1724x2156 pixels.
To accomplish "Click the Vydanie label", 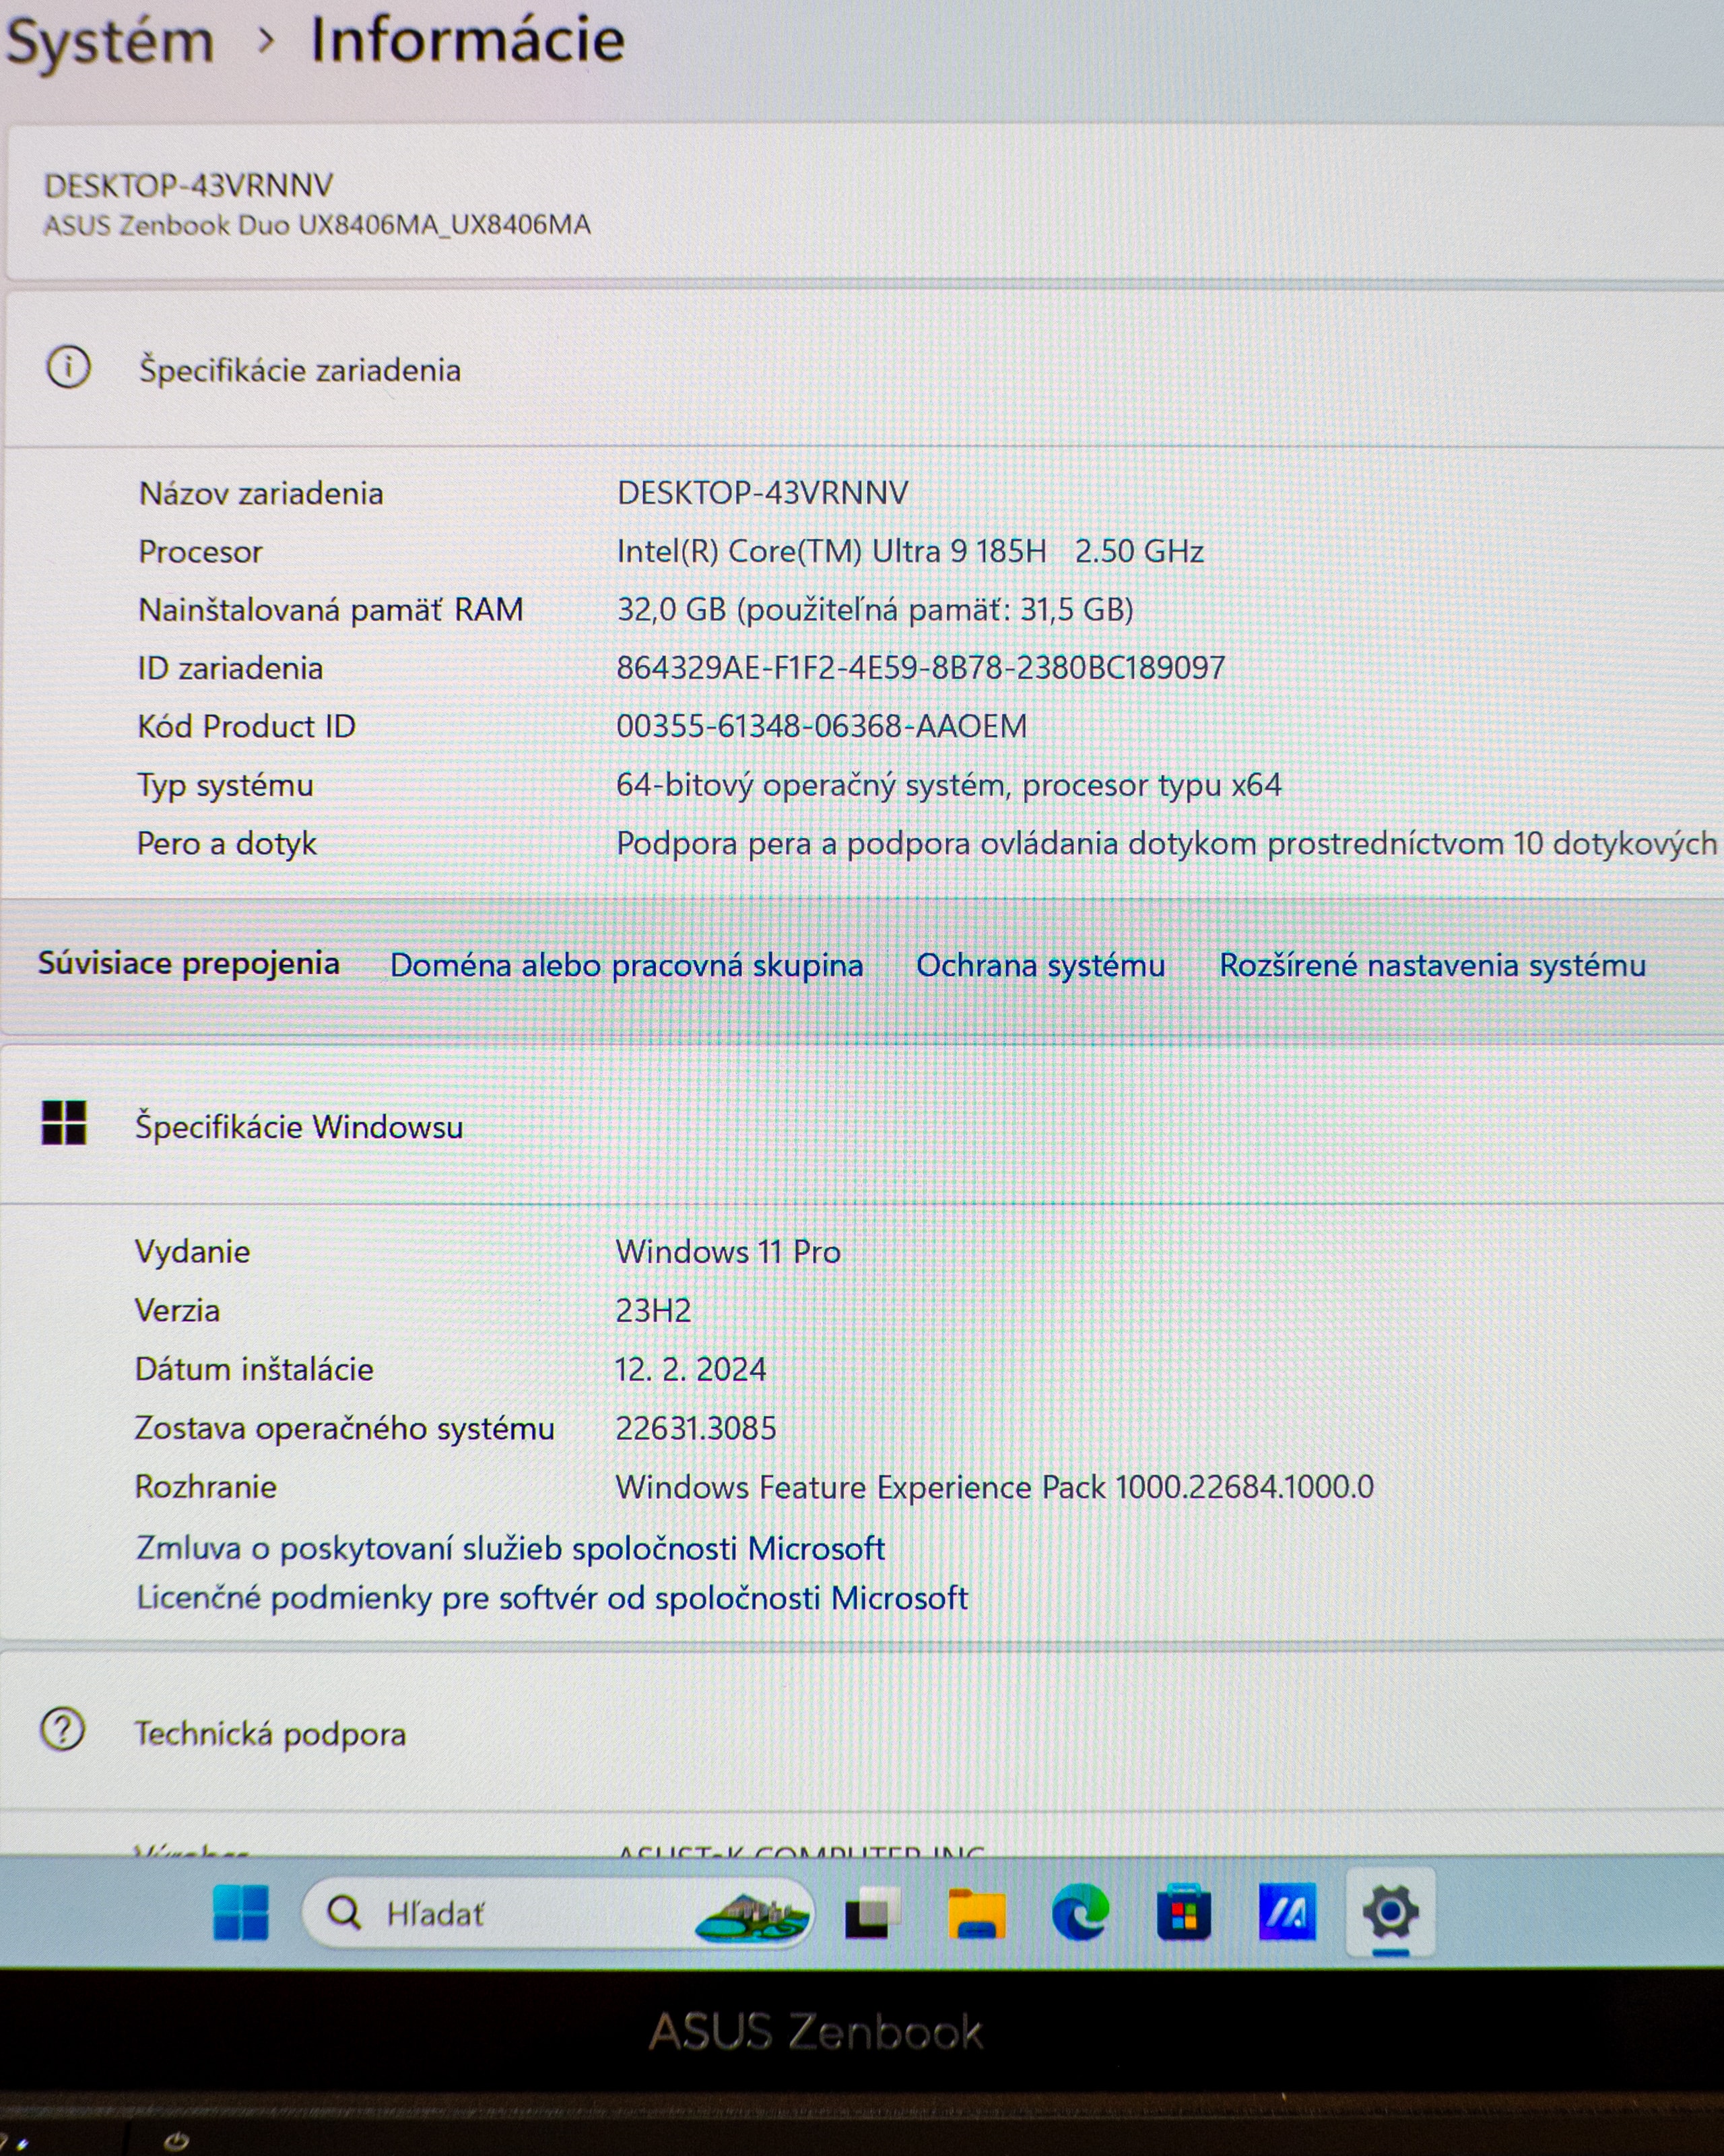I will pyautogui.click(x=192, y=1252).
